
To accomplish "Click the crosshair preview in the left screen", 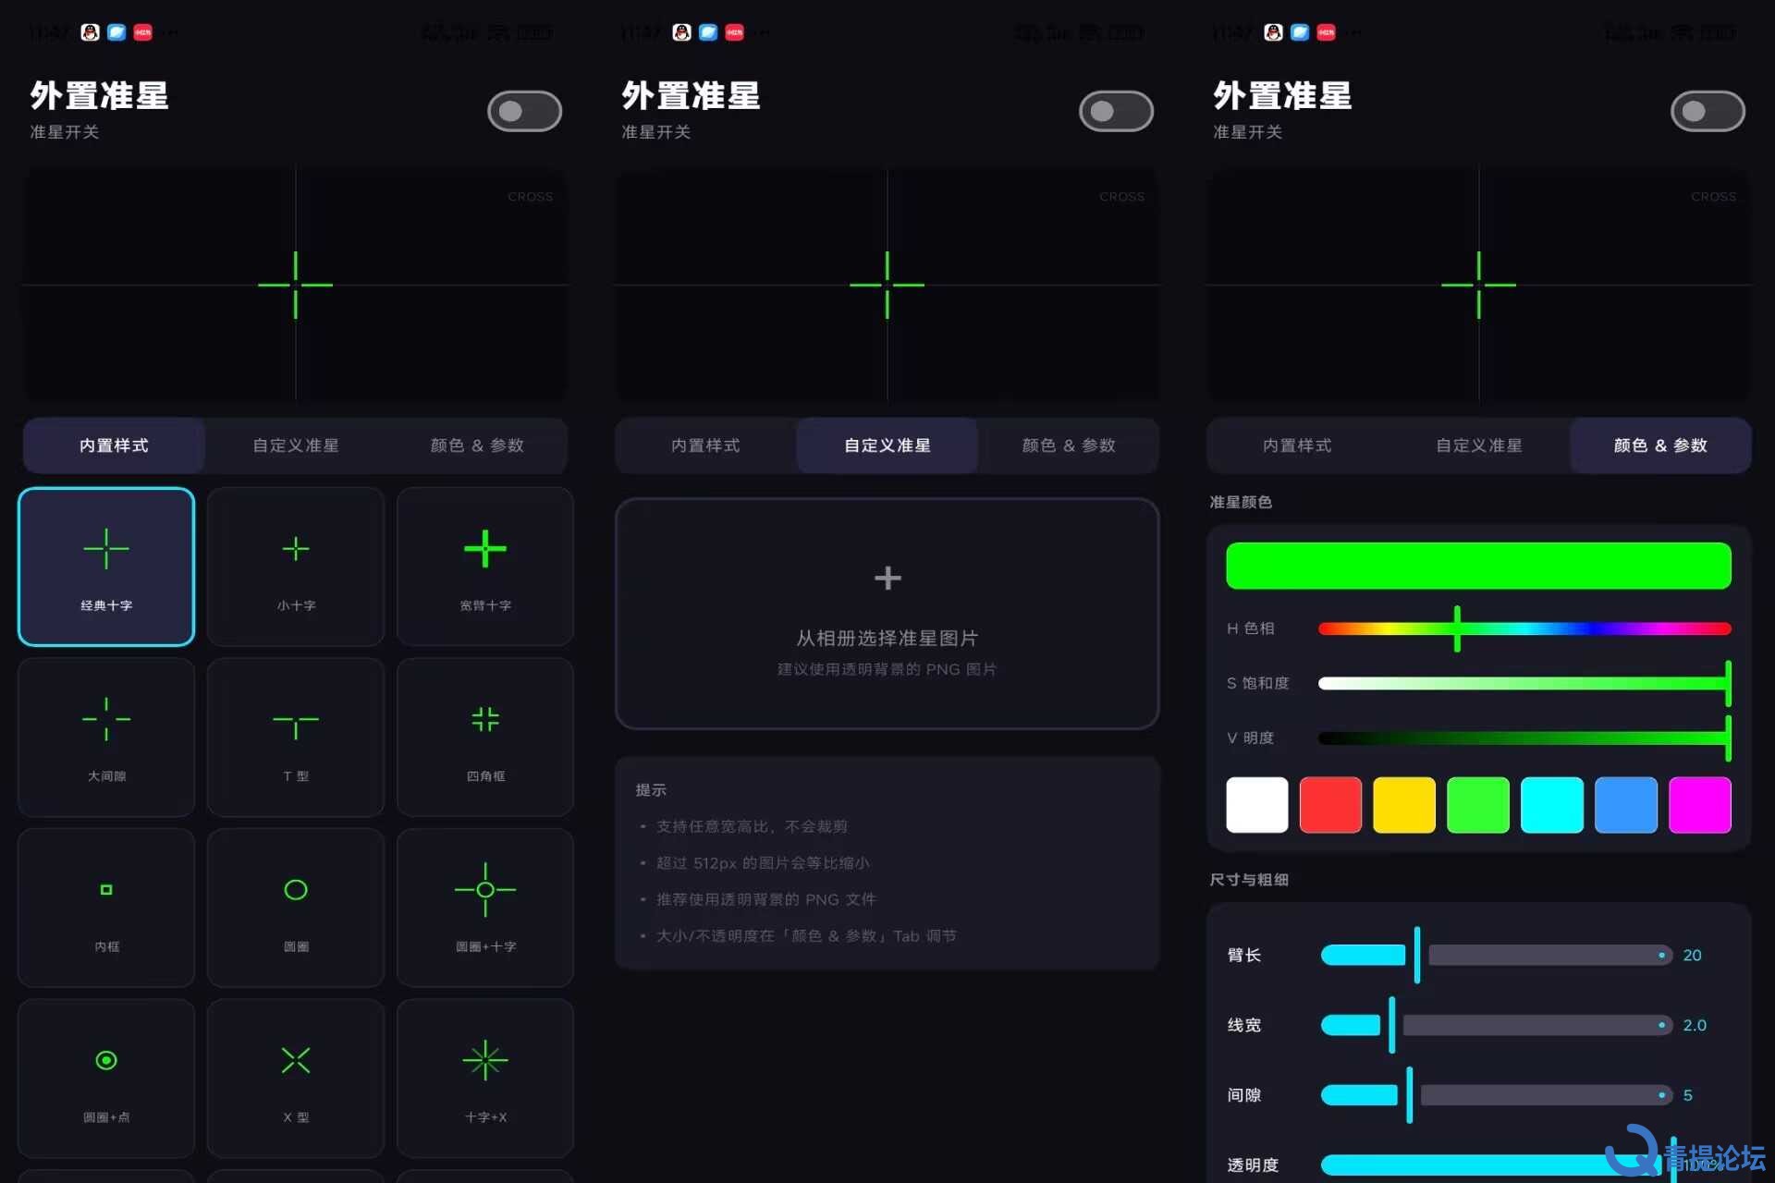I will pos(296,285).
